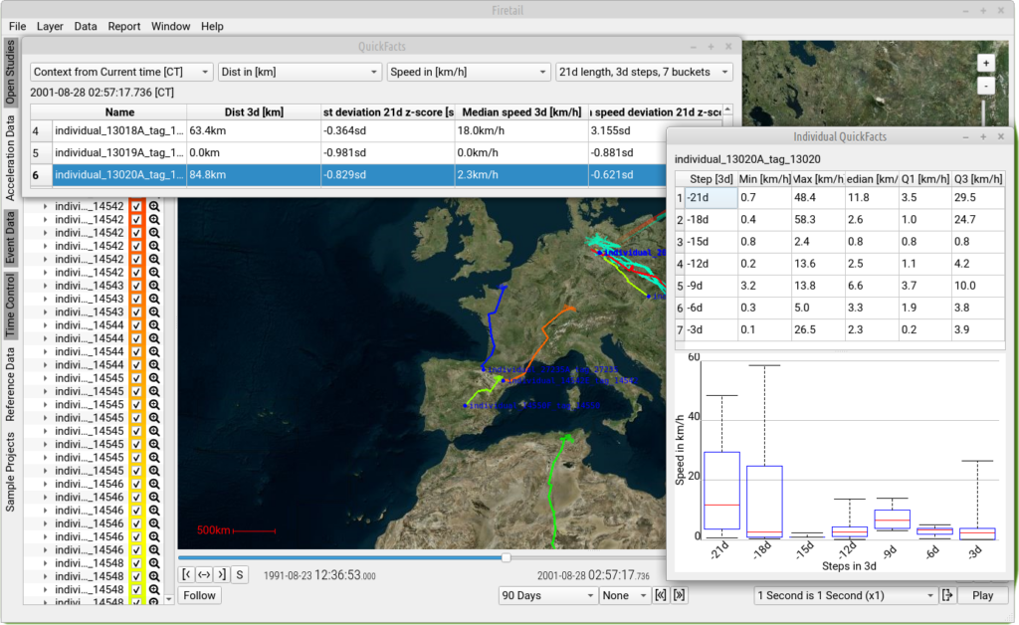Open the playback speed '1 Second is 1 Second' dropdown
The height and width of the screenshot is (625, 1019).
(x=845, y=595)
